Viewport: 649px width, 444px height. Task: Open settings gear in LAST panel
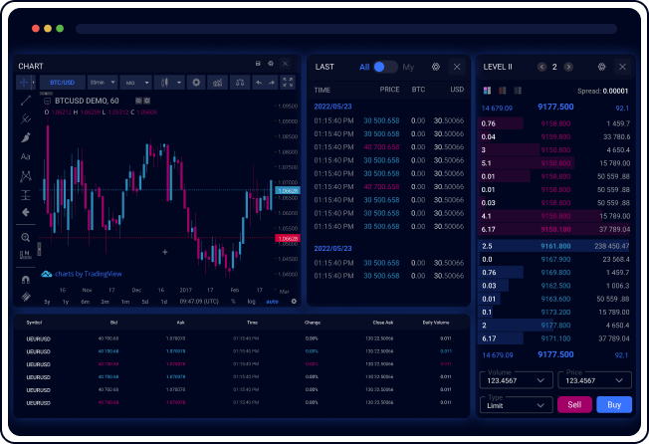435,67
